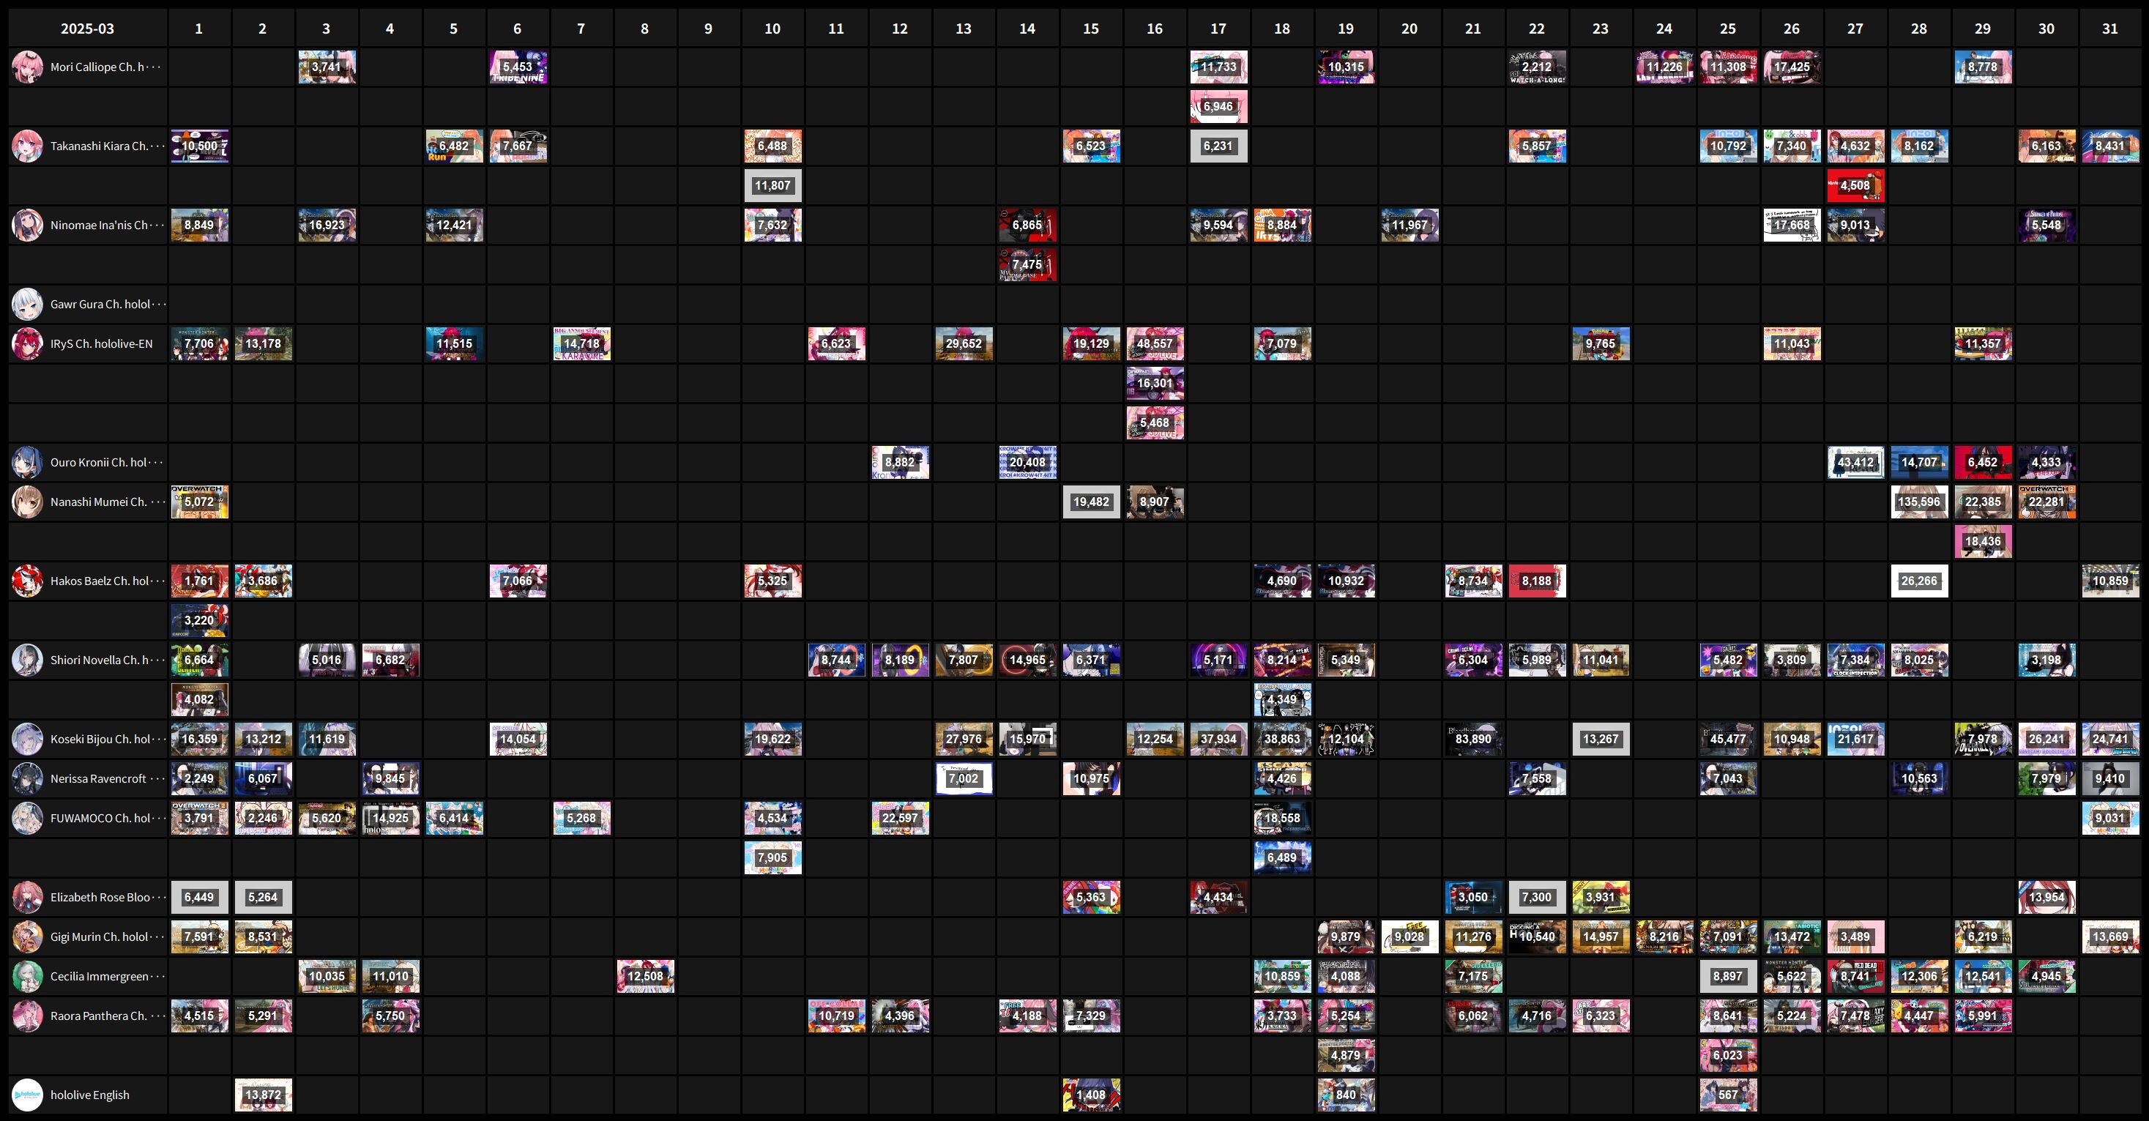Click the hololive English logo avatar
This screenshot has width=2149, height=1121.
(x=26, y=1095)
